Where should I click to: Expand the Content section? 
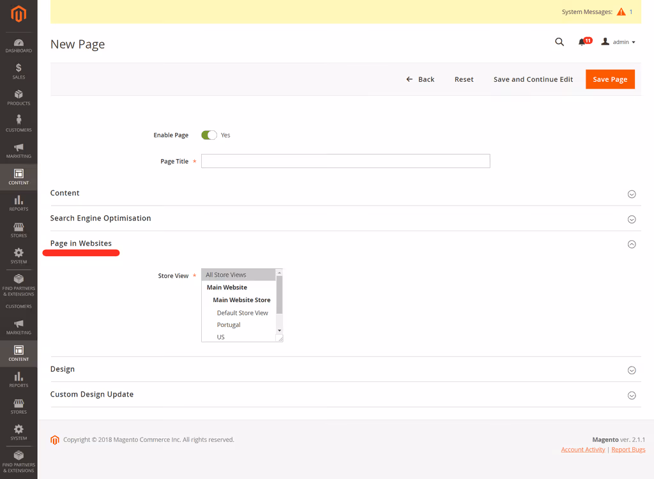(x=346, y=193)
